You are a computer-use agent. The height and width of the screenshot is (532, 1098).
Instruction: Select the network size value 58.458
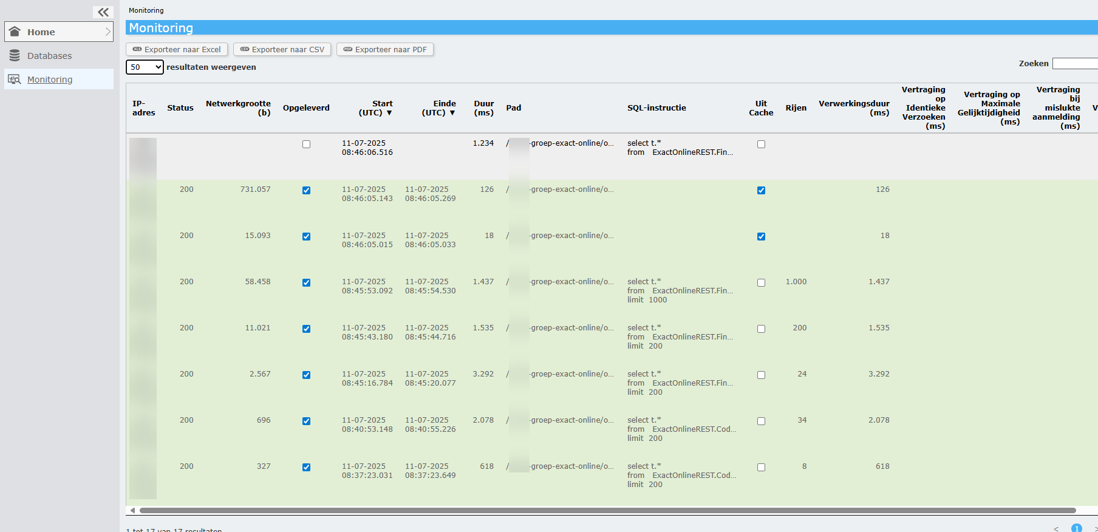pos(257,282)
